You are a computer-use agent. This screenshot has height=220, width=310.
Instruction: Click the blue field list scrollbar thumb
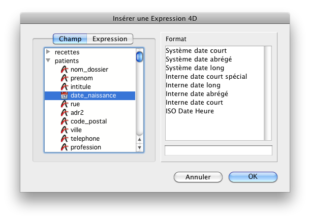click(139, 56)
